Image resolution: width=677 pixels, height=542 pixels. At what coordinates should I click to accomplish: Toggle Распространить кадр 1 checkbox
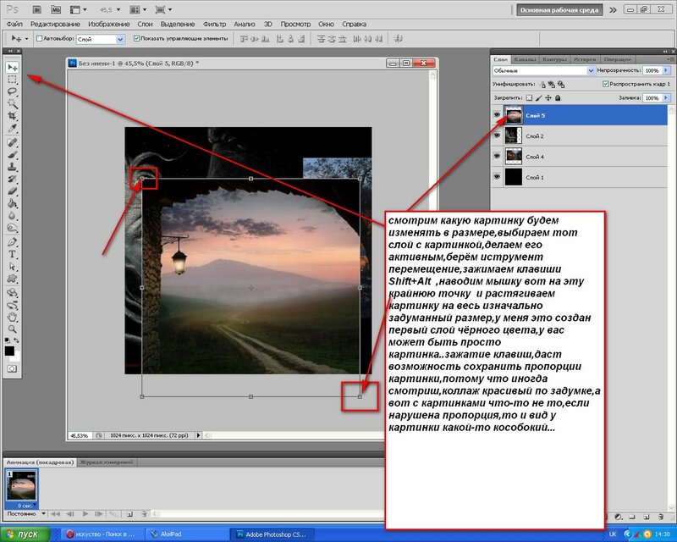tap(605, 84)
